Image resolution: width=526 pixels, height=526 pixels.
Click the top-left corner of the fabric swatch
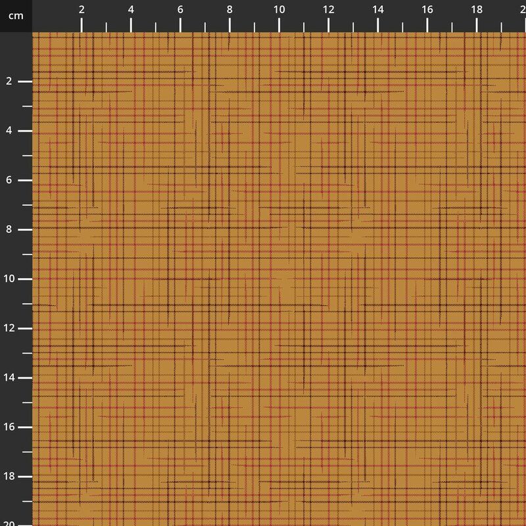[x=34, y=34]
